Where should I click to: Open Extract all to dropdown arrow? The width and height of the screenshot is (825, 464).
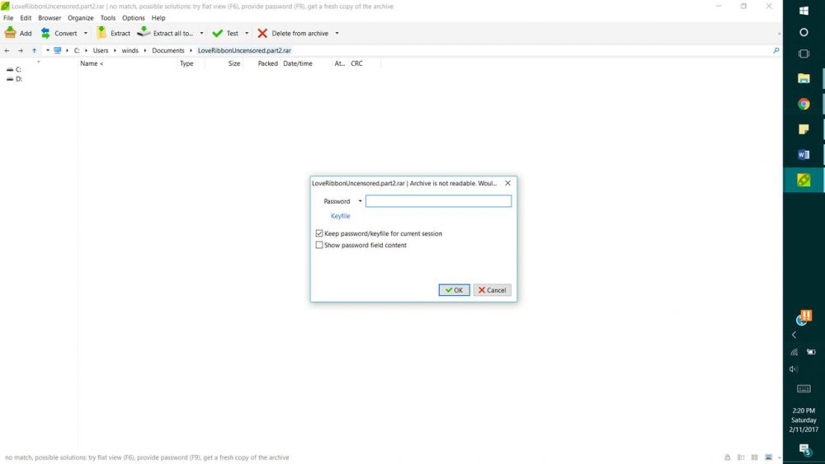(201, 33)
